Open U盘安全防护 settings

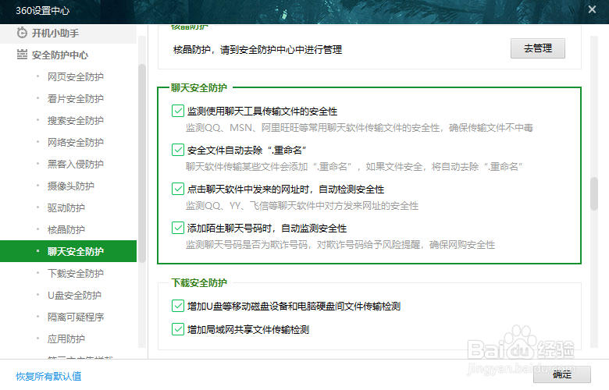click(x=74, y=295)
